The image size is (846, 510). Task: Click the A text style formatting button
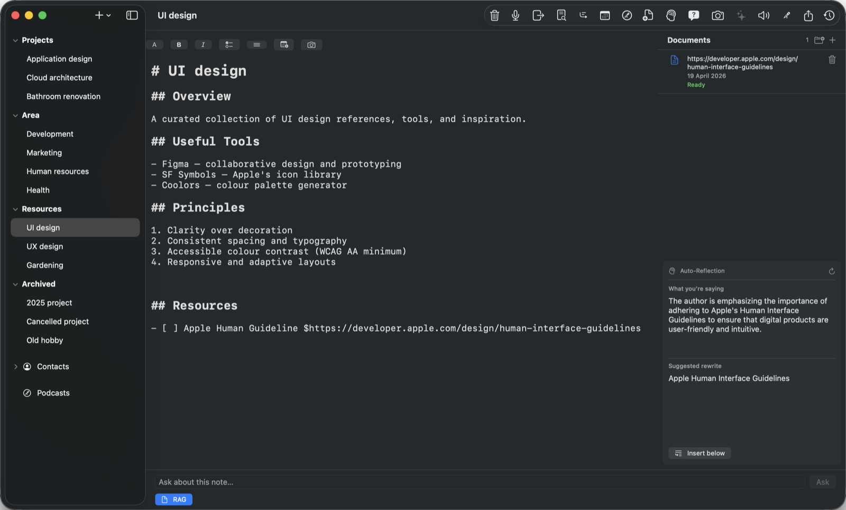(x=154, y=45)
